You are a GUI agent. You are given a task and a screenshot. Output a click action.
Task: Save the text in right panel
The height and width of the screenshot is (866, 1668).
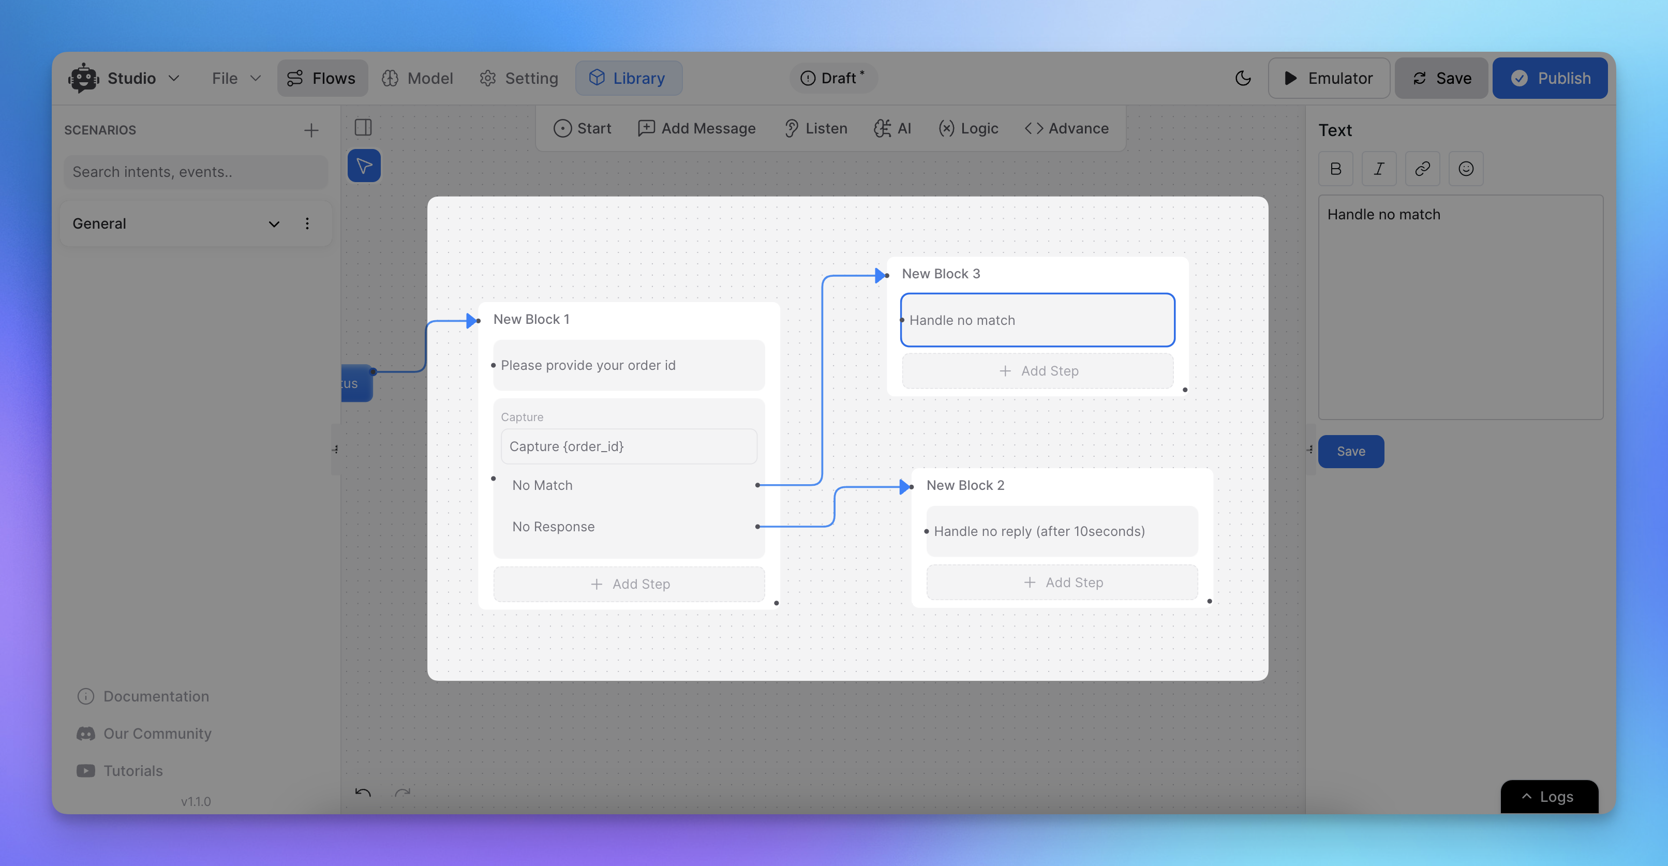point(1351,452)
